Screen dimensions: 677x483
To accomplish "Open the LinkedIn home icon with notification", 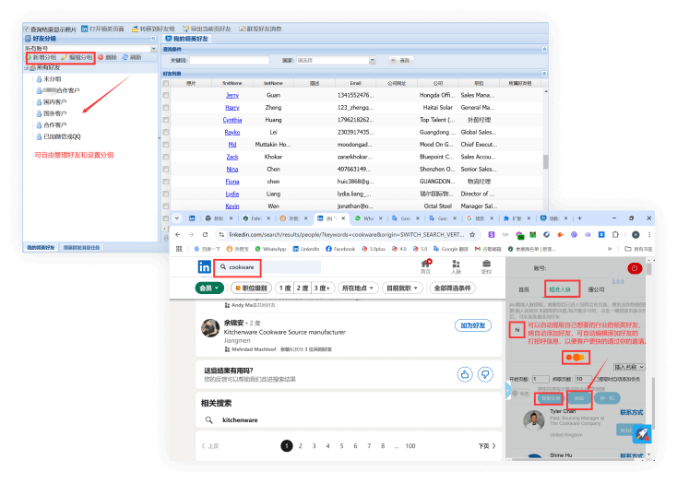I will [x=426, y=264].
